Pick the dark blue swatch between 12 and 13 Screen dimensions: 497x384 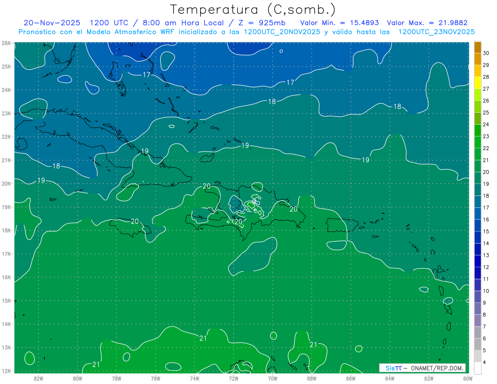tap(478, 261)
